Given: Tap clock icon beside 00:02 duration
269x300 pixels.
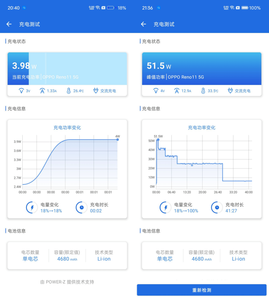Looking at the screenshot, I should (82, 208).
